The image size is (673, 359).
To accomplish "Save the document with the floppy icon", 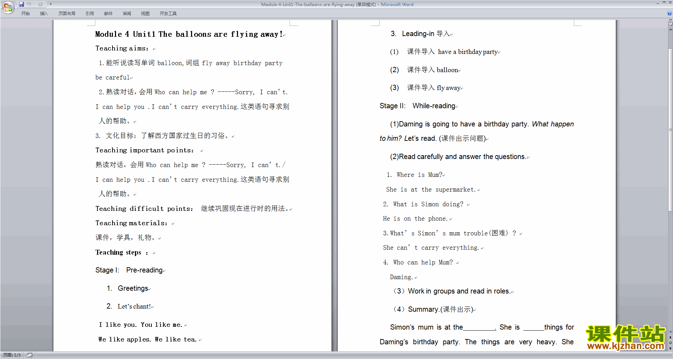I will (x=21, y=4).
